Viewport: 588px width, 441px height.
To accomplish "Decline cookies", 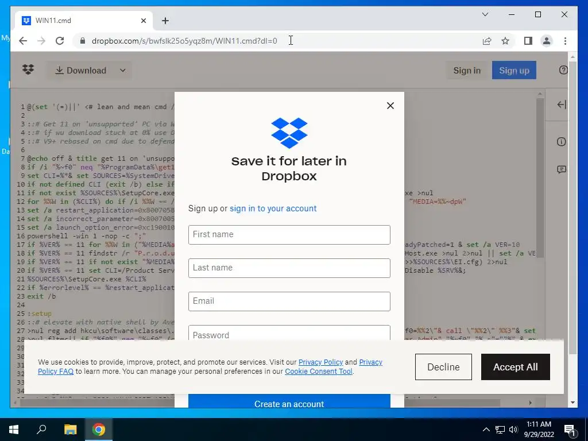I will point(443,367).
